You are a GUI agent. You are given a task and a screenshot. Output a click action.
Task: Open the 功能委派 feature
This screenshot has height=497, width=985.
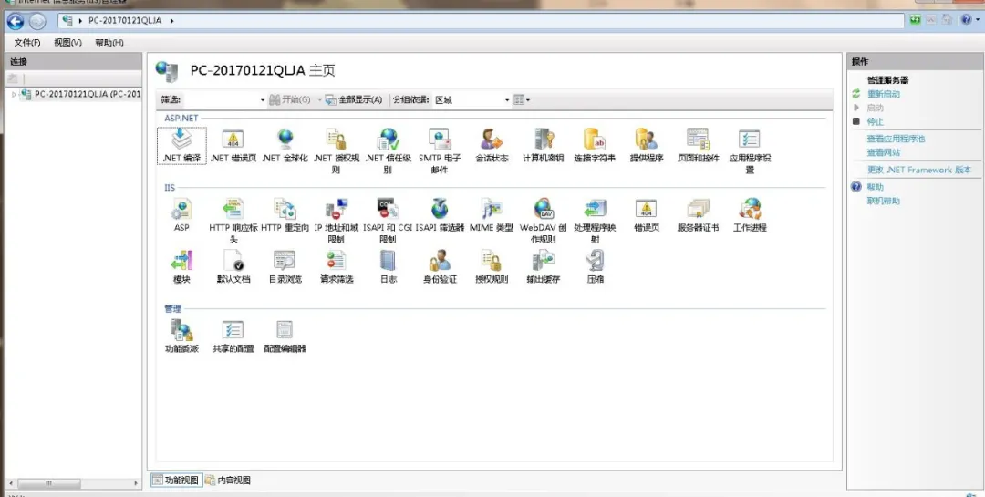pyautogui.click(x=181, y=337)
